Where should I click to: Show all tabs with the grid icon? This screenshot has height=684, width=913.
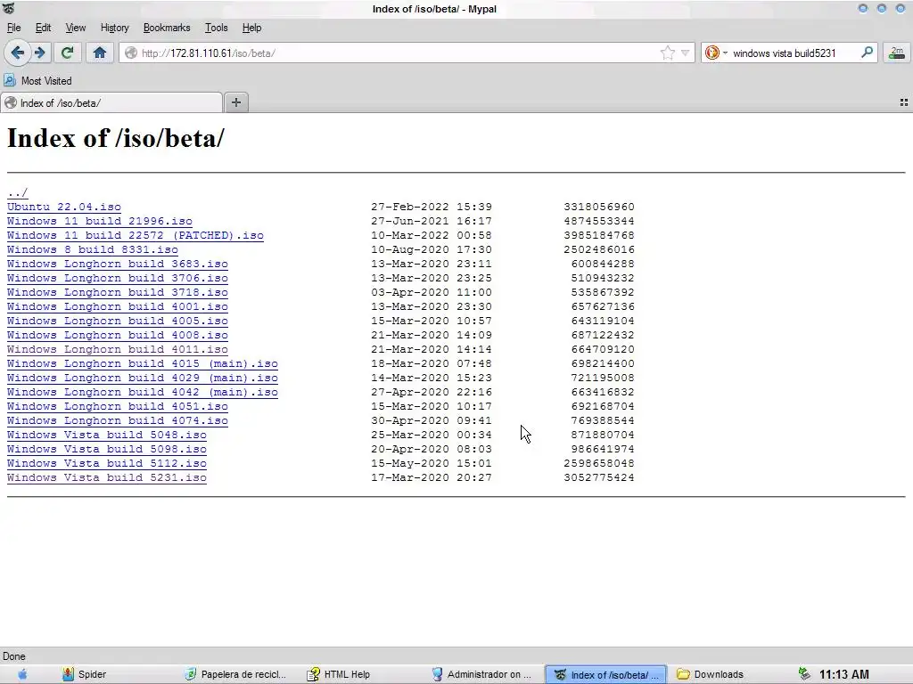click(x=904, y=102)
